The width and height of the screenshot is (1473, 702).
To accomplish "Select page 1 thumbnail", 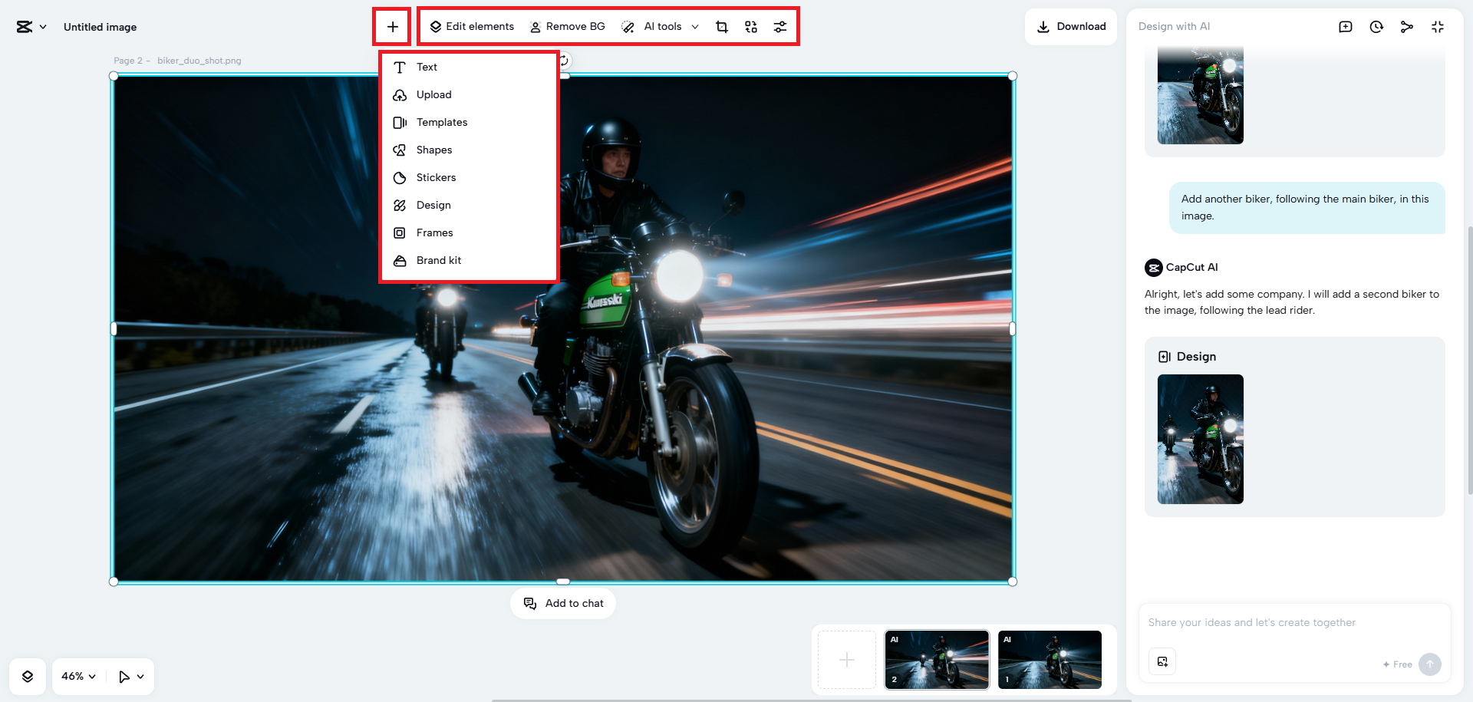I will point(1050,660).
